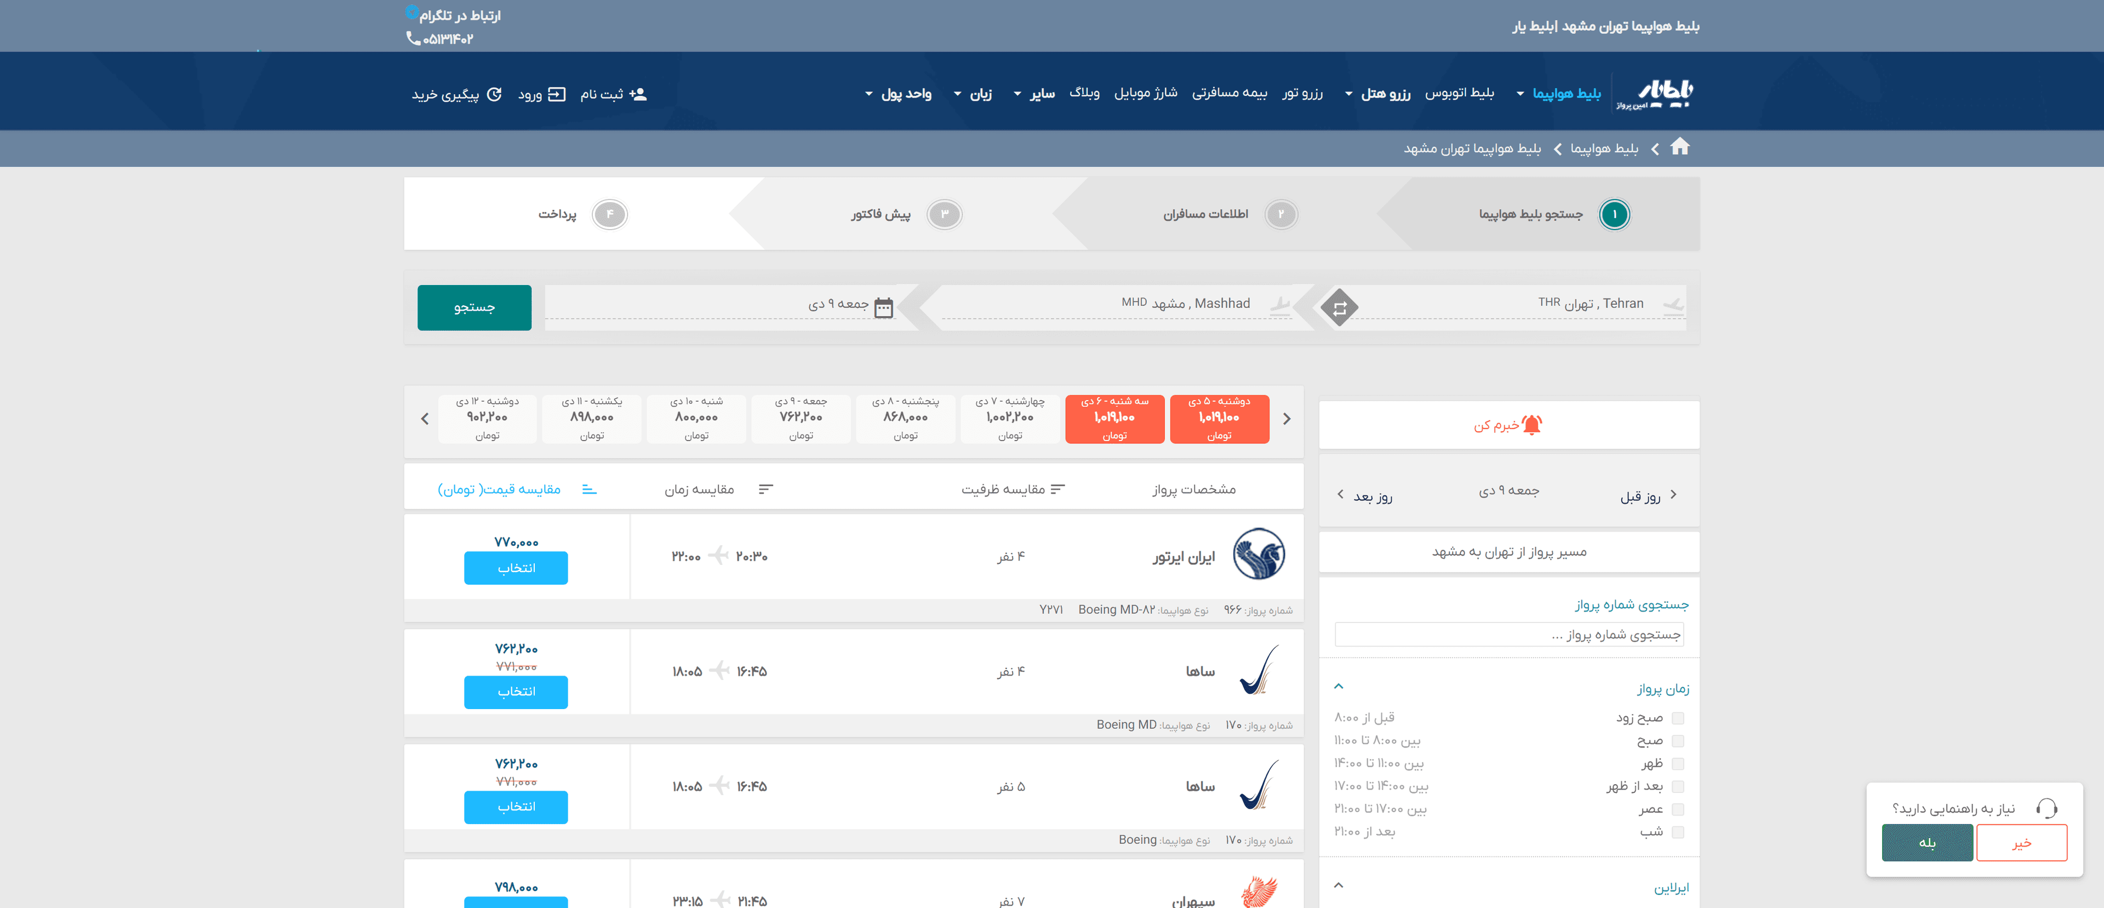Click انتخاب for Iran Airtour flight
Screen dimensions: 2104x908
516,568
